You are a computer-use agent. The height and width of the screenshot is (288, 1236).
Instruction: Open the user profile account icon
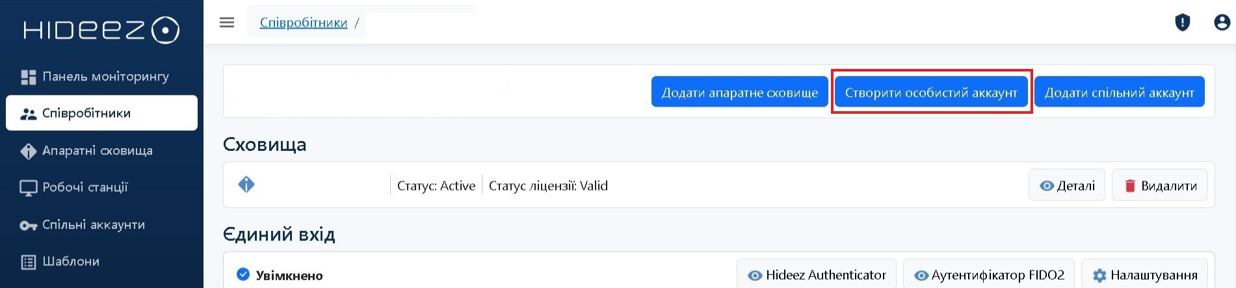coord(1222,23)
